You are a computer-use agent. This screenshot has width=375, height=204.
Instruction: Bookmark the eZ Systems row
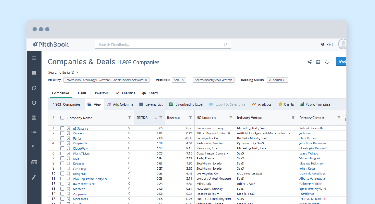[x=69, y=128]
